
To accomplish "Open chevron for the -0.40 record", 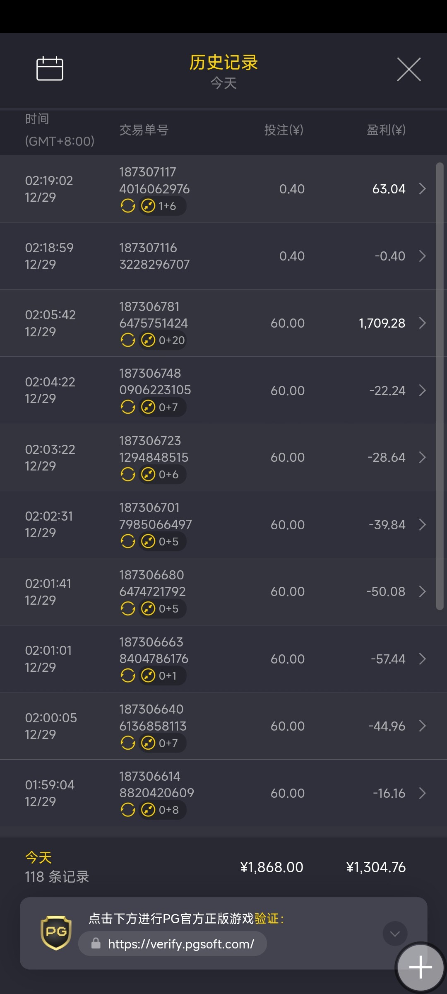I will tap(422, 256).
